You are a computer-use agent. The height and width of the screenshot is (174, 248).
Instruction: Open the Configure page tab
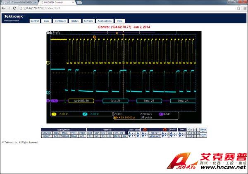(60, 21)
